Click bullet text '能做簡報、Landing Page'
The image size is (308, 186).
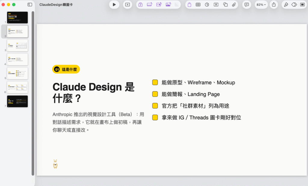pos(190,94)
